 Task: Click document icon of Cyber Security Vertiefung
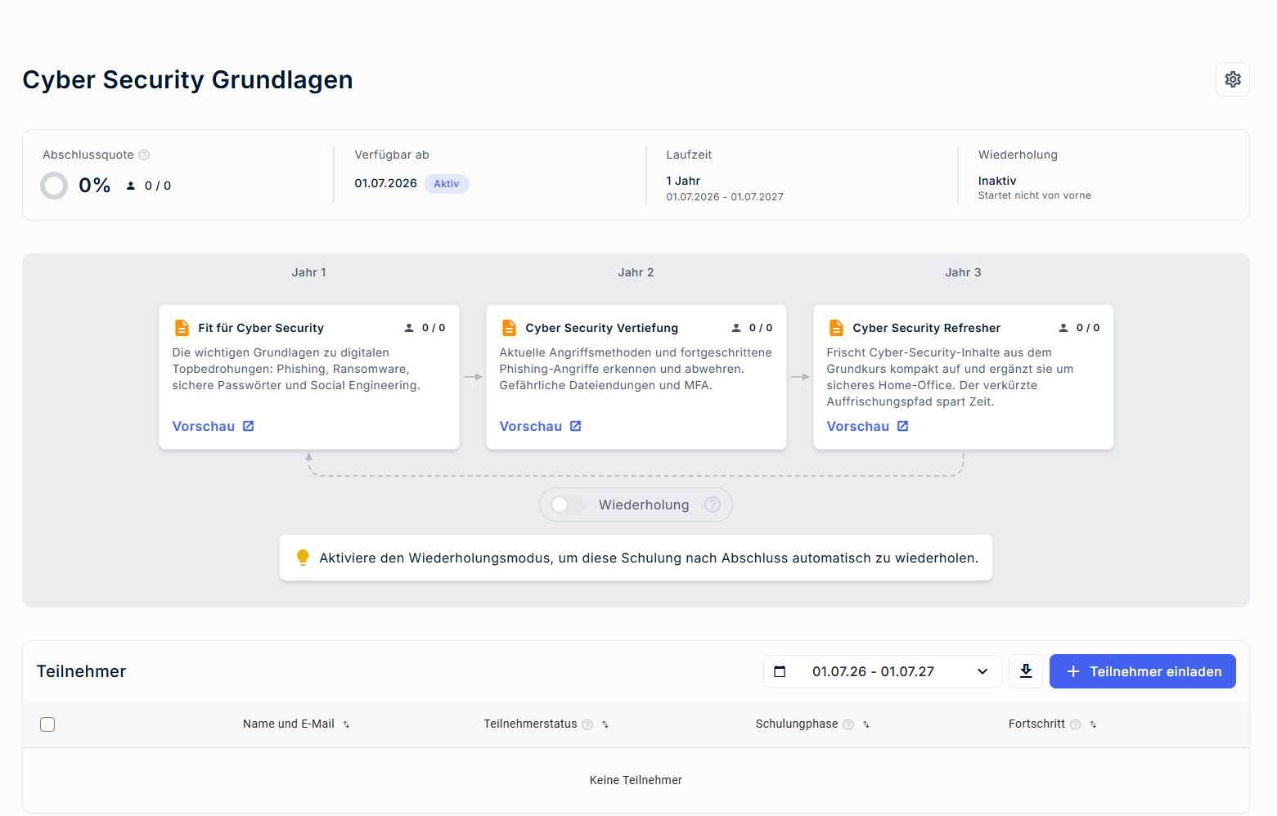pos(509,328)
